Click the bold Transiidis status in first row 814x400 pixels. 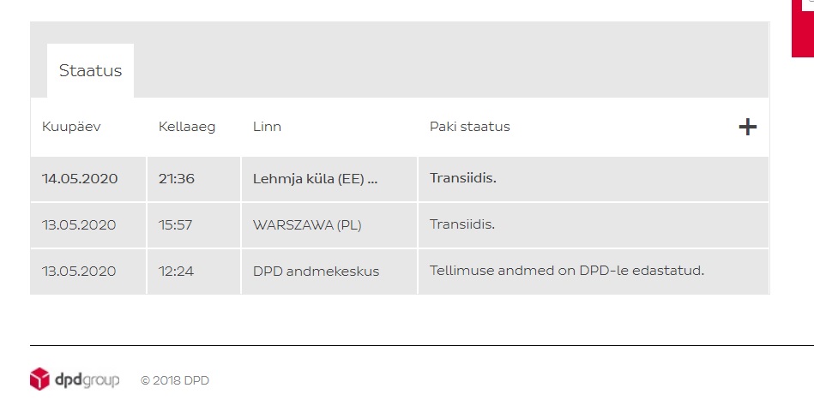[463, 178]
